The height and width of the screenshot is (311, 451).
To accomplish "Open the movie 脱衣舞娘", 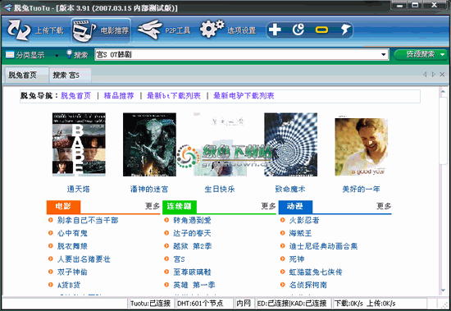I will (72, 246).
